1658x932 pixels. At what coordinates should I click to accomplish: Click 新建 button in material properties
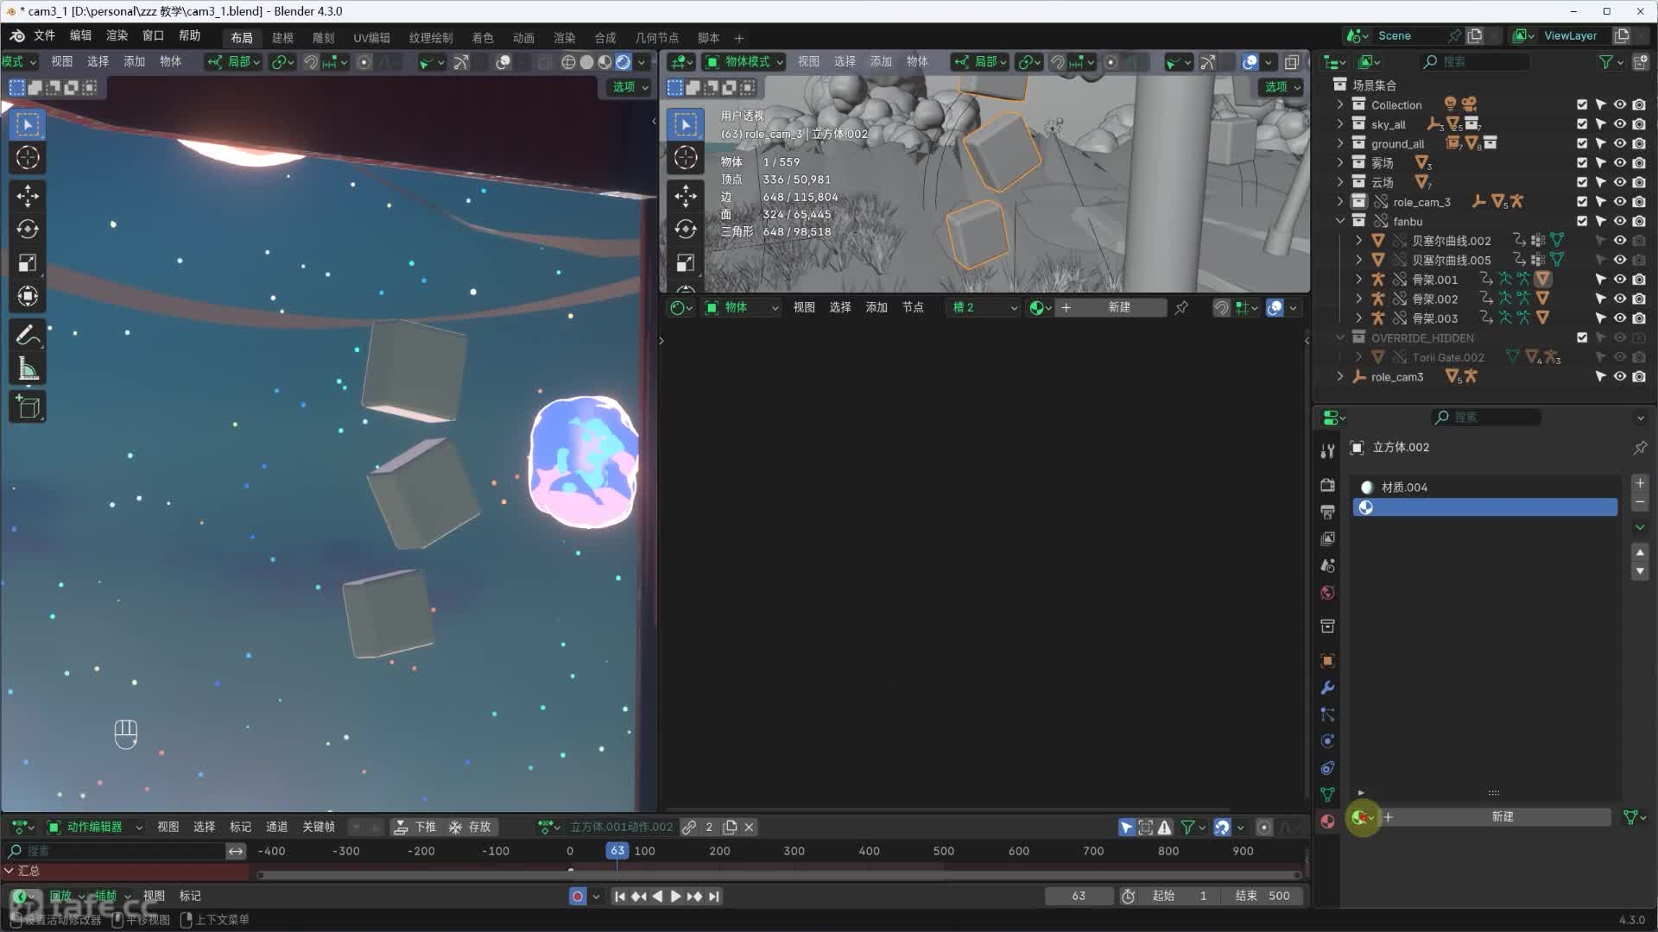pyautogui.click(x=1502, y=816)
